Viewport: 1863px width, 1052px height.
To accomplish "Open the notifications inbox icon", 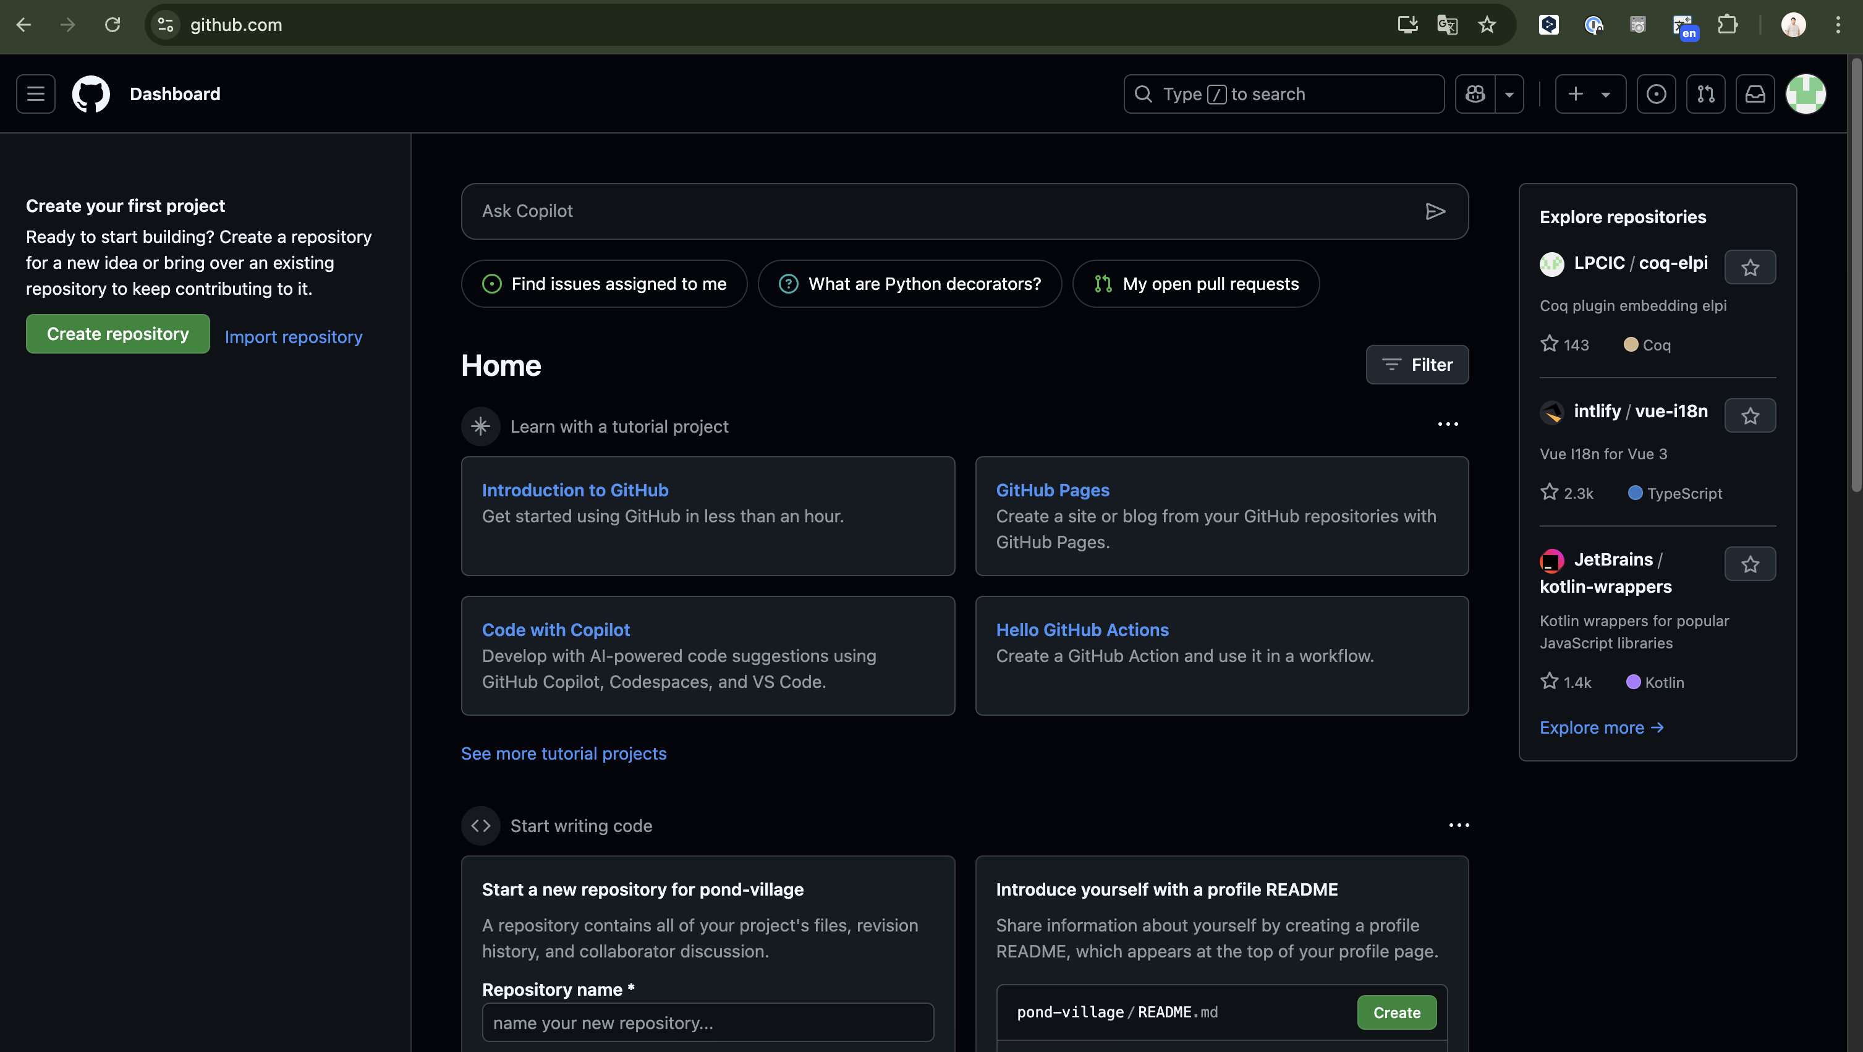I will pos(1755,93).
